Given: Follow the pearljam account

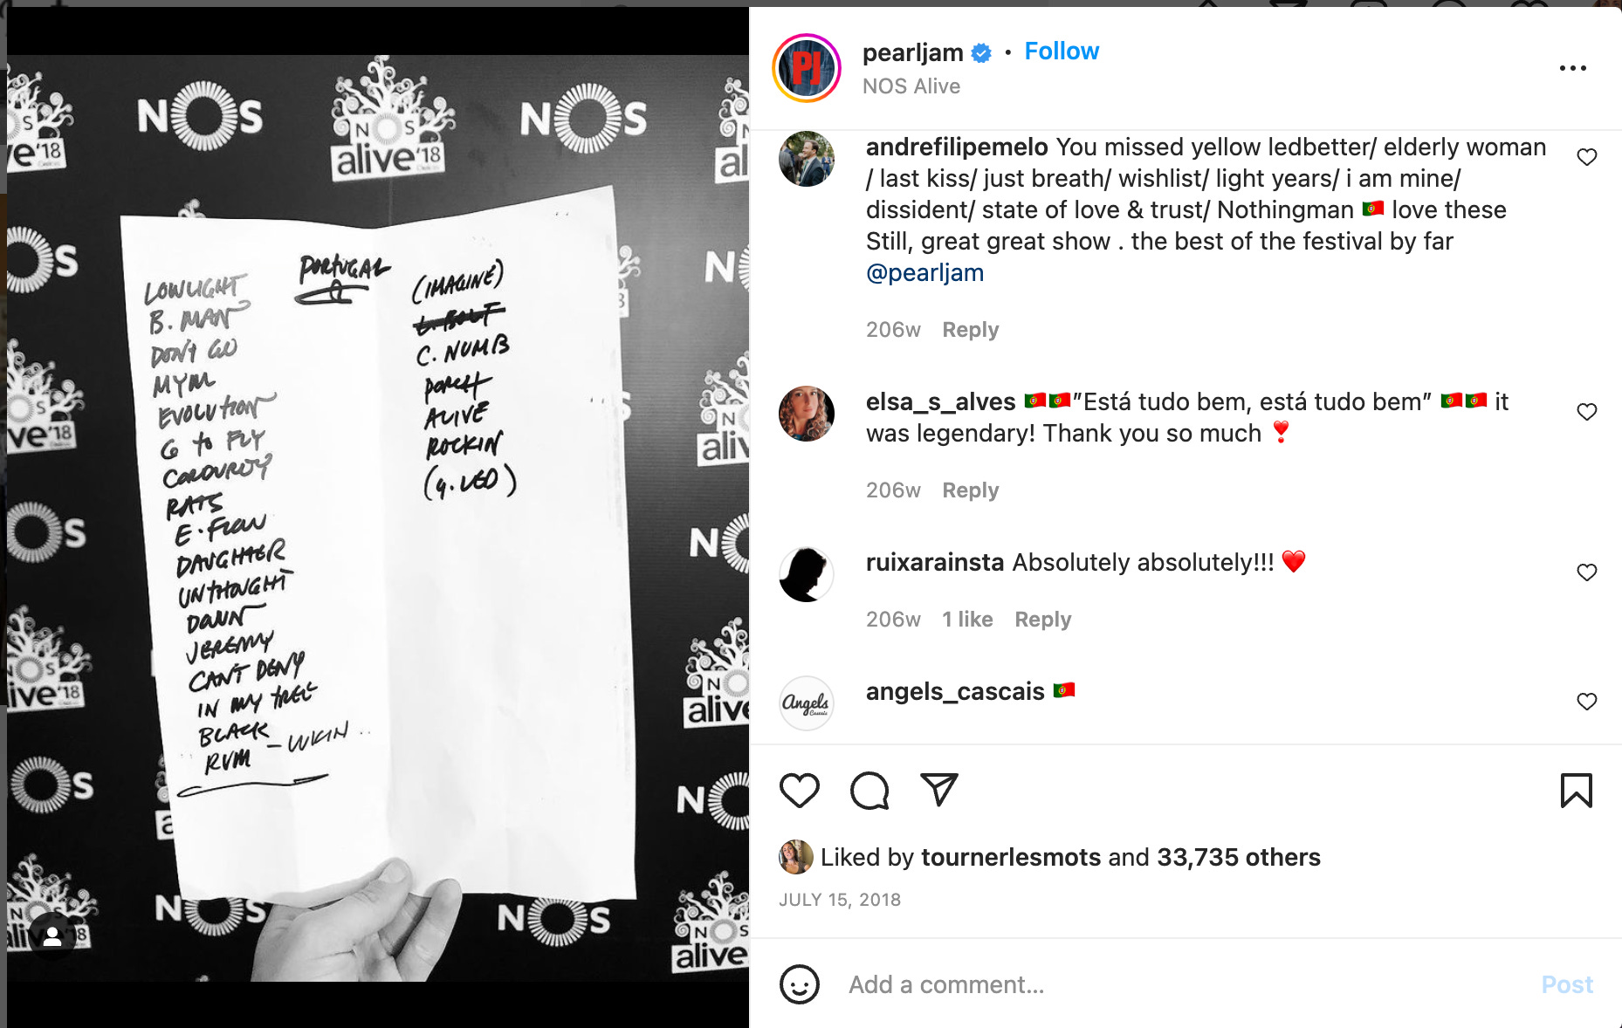Looking at the screenshot, I should click(1061, 51).
